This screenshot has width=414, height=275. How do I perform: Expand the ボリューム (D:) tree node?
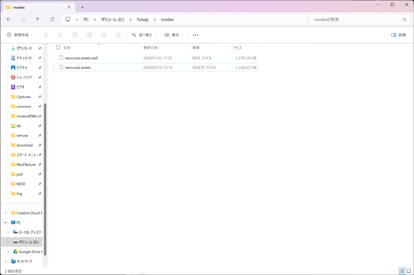(8, 242)
